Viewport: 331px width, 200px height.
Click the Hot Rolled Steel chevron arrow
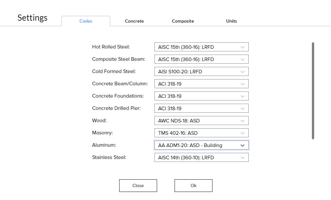tap(242, 47)
